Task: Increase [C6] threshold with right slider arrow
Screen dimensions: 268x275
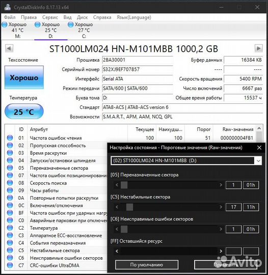Action: [221, 229]
